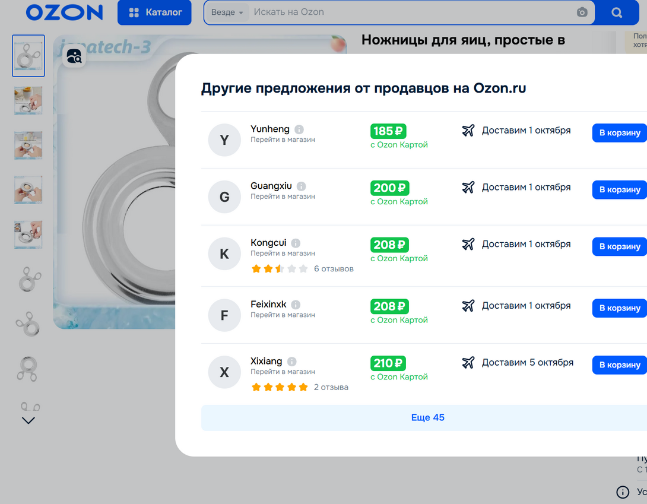647x504 pixels.
Task: Expand more thumbnails with down chevron
Action: tap(28, 420)
